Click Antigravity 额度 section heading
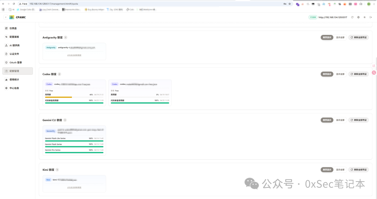 click(52, 37)
